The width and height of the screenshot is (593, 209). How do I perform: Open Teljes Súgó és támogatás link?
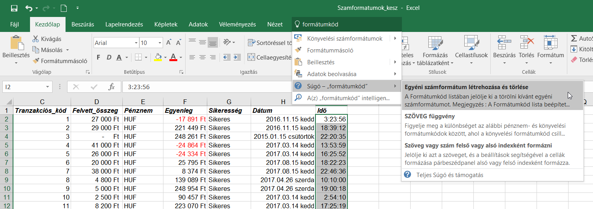(x=444, y=175)
